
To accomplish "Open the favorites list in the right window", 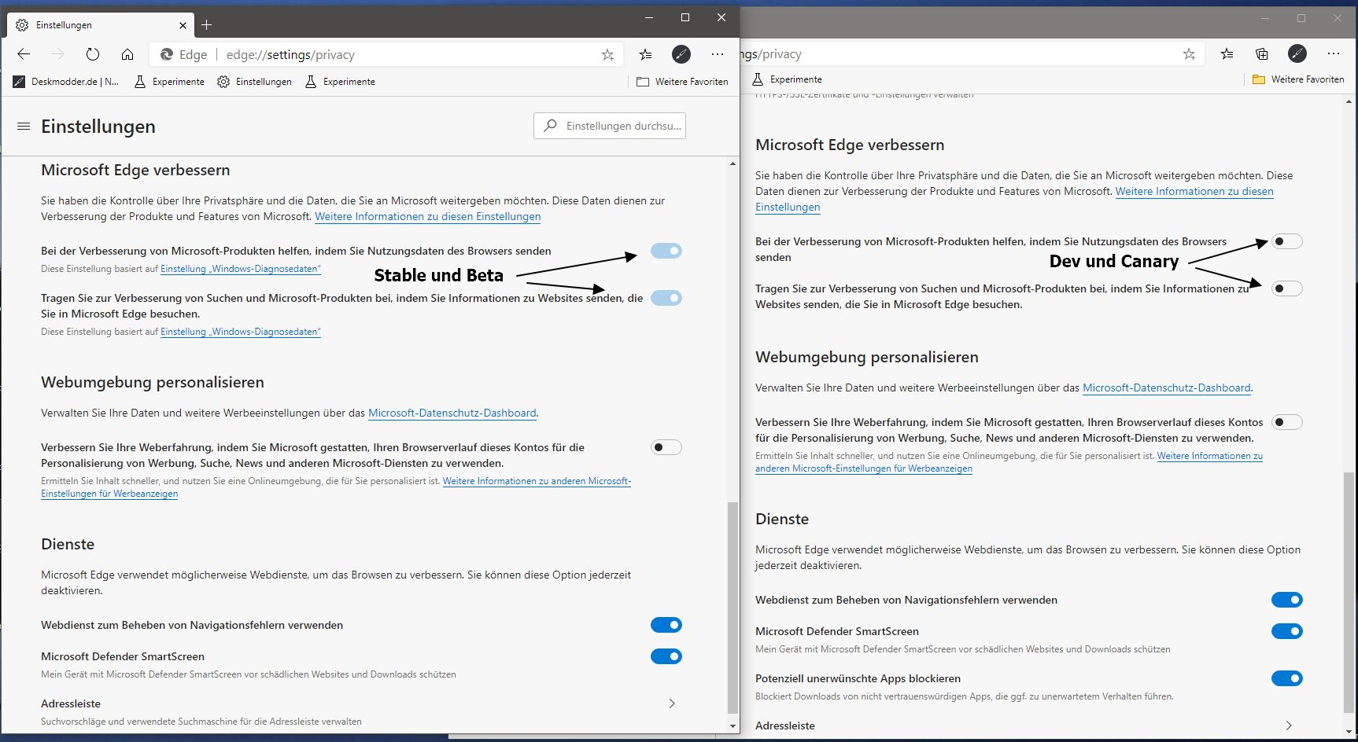I will click(1227, 53).
